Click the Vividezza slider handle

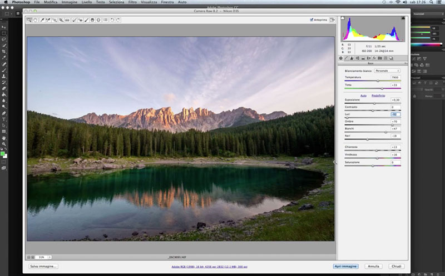coord(377,158)
